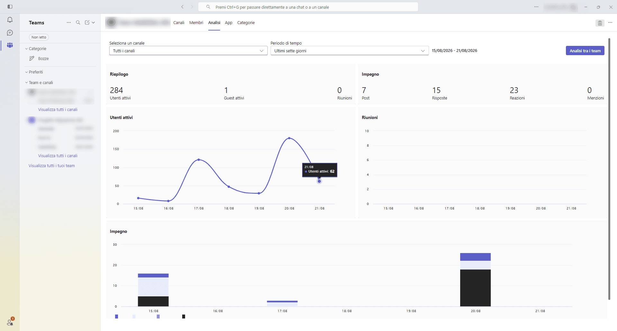
Task: Switch to the App tab
Action: click(x=228, y=23)
